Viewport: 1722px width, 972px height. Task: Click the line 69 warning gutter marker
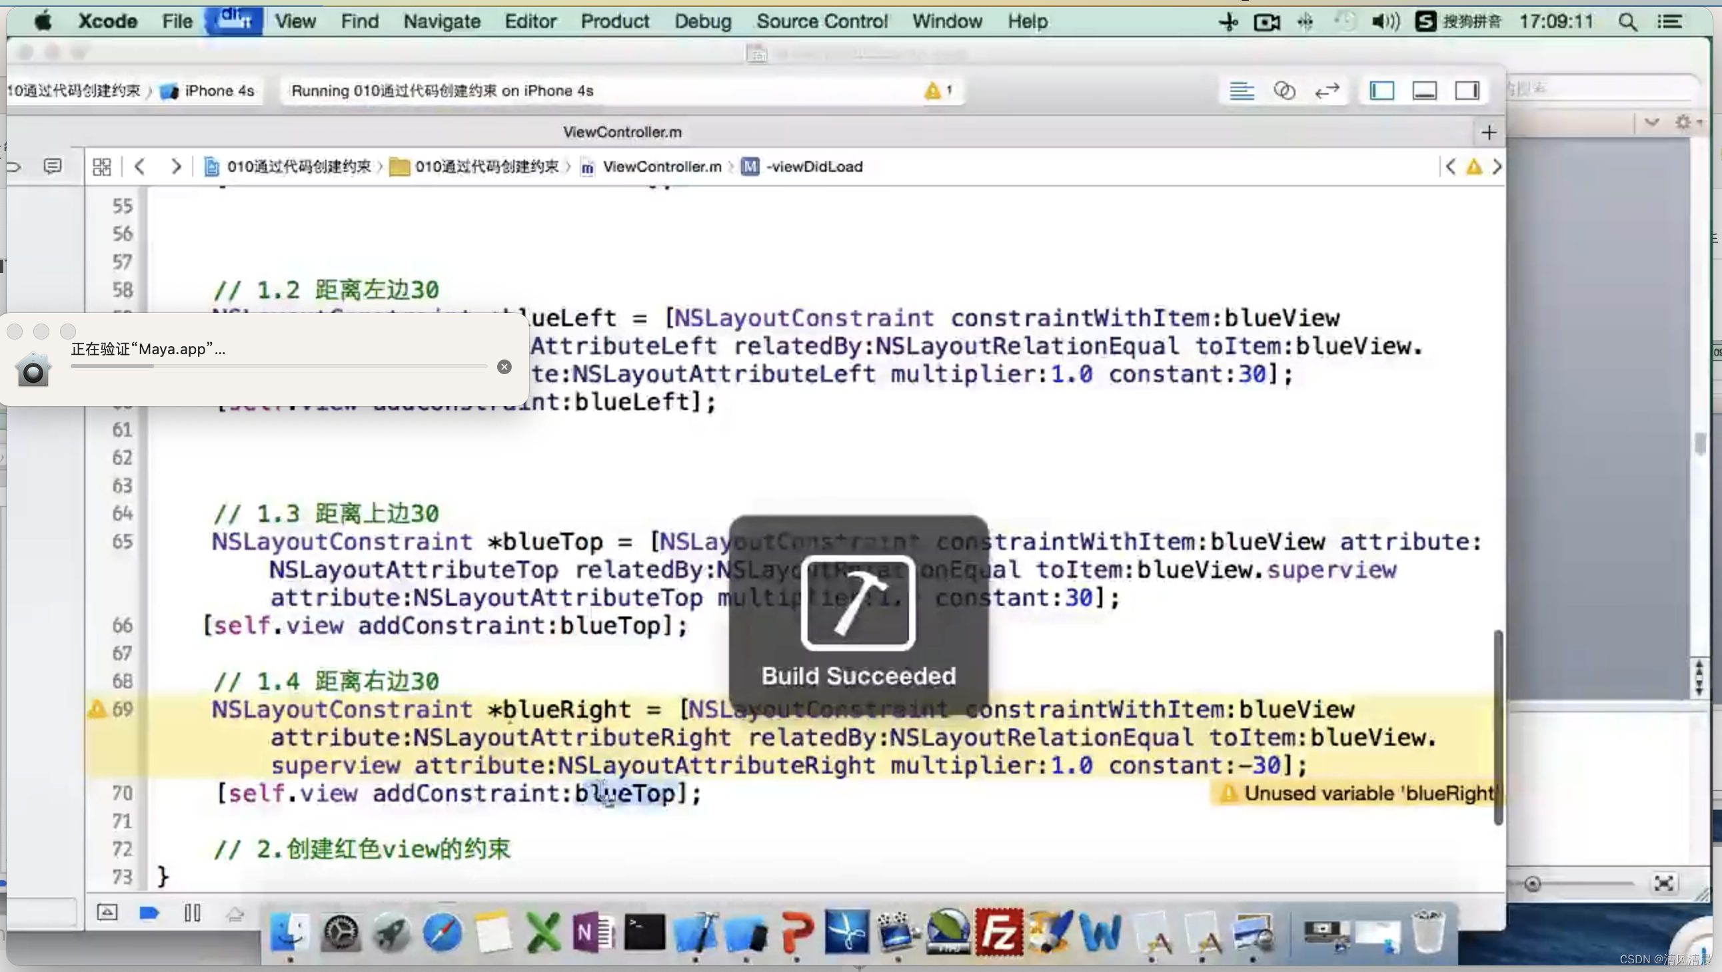[97, 708]
